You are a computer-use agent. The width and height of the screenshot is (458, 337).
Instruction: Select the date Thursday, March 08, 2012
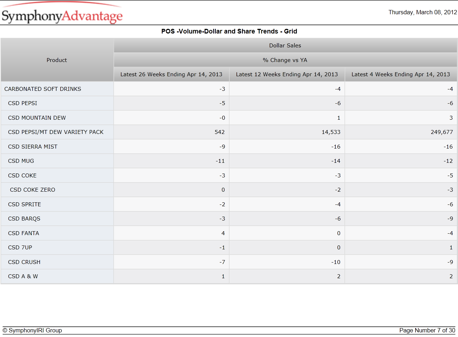(x=423, y=12)
